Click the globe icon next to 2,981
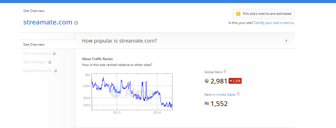Viewport: 336px width, 128px height. point(207,81)
